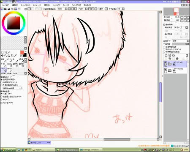Toggle the swatches panel icon

16,9
